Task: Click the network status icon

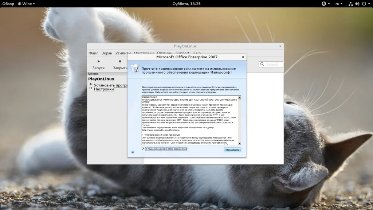Action: point(350,4)
